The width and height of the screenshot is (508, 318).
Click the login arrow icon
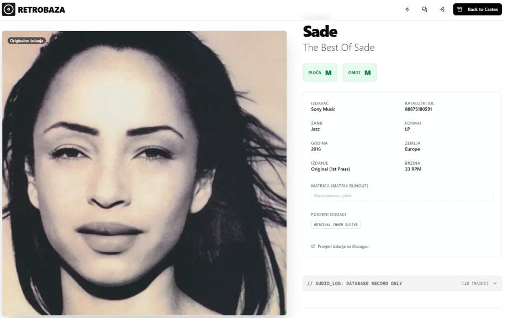click(442, 9)
